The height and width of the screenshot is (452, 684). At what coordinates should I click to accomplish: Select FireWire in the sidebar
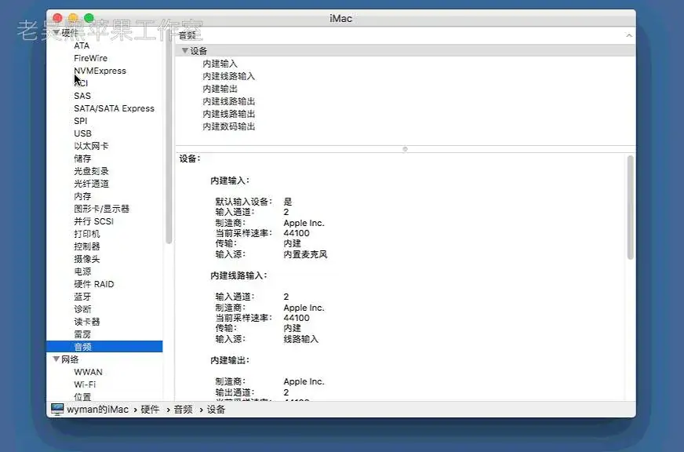pos(90,58)
